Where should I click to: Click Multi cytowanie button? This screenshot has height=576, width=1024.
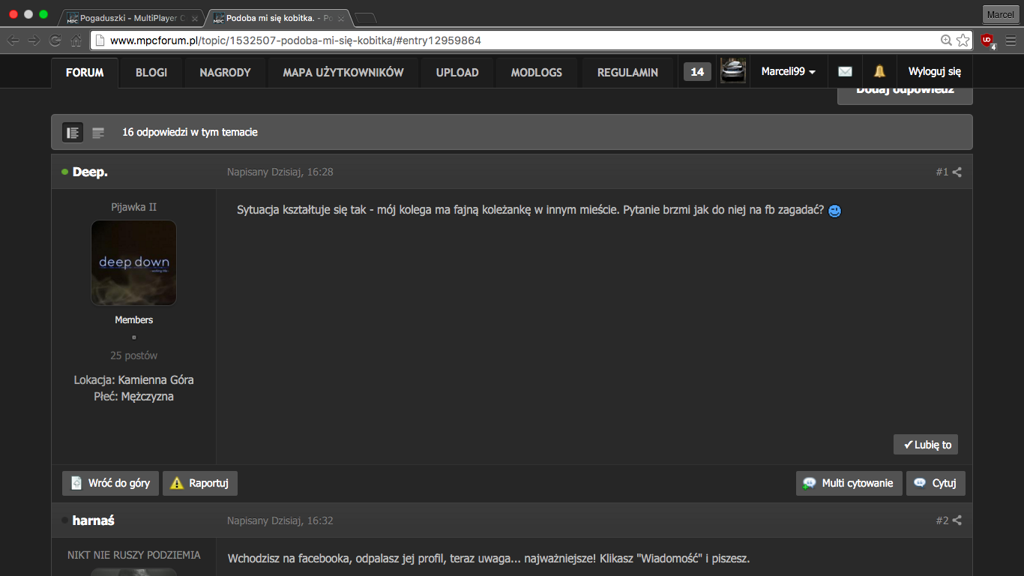pyautogui.click(x=849, y=483)
